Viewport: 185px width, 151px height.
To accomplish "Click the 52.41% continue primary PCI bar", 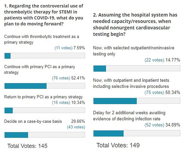I will pyautogui.click(x=45, y=86).
